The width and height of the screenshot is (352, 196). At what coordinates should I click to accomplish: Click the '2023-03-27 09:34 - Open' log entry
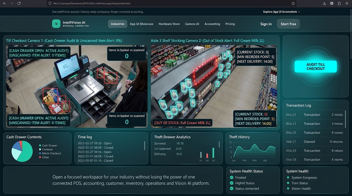coord(95,152)
